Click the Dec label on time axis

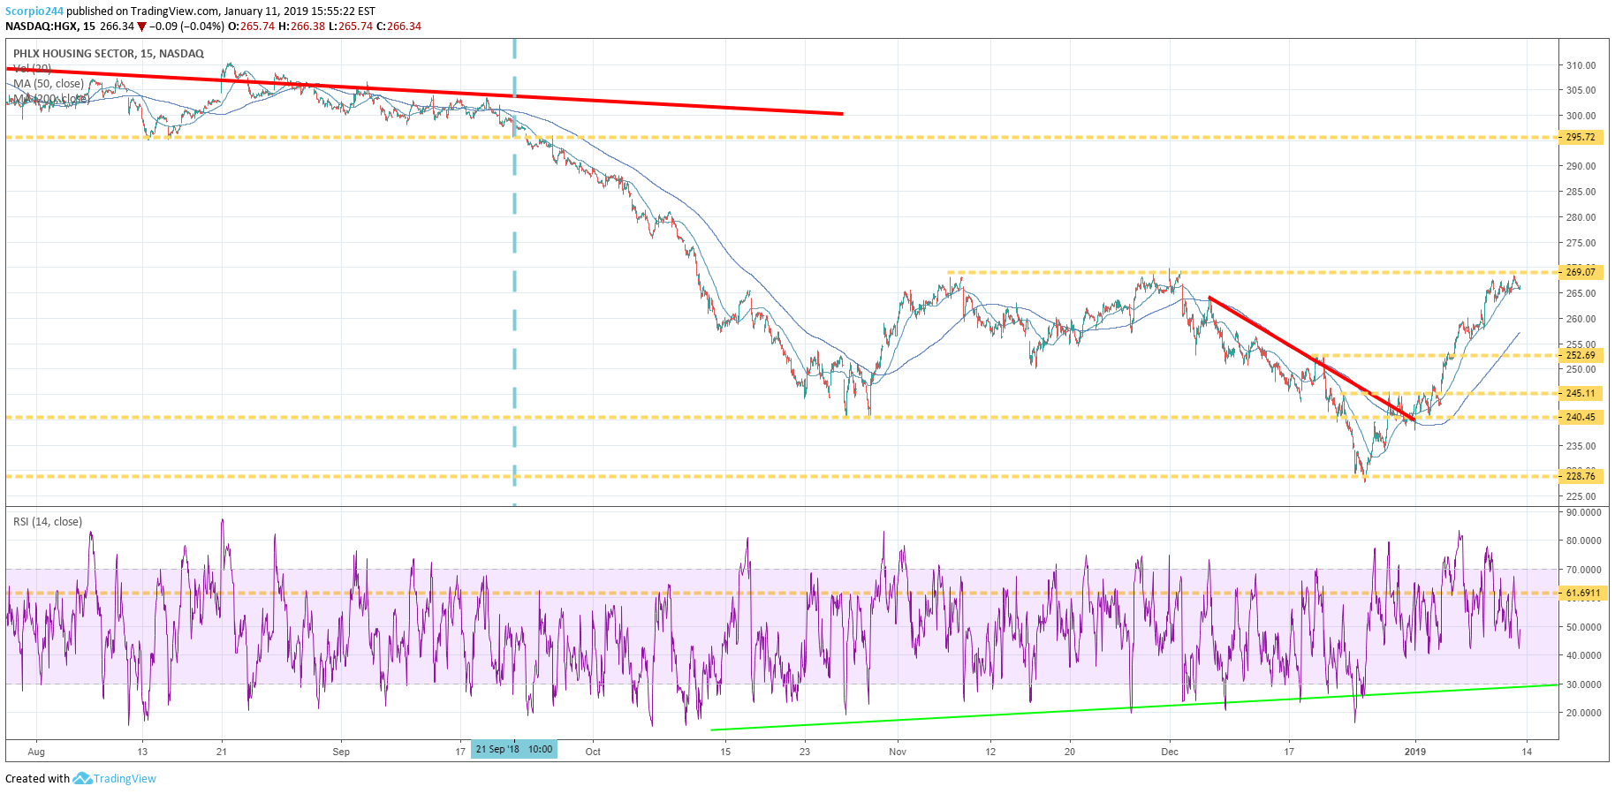pos(1170,752)
